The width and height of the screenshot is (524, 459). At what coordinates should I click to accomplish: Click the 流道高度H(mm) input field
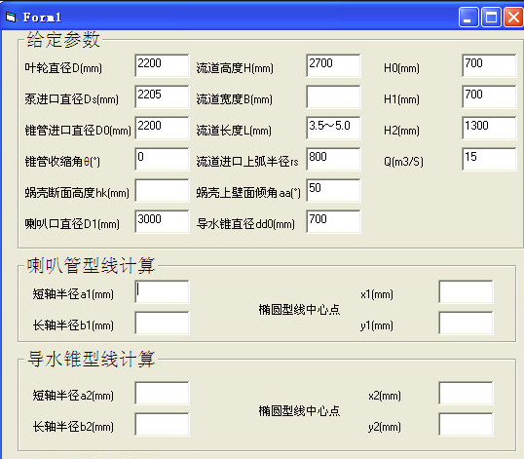tap(333, 65)
